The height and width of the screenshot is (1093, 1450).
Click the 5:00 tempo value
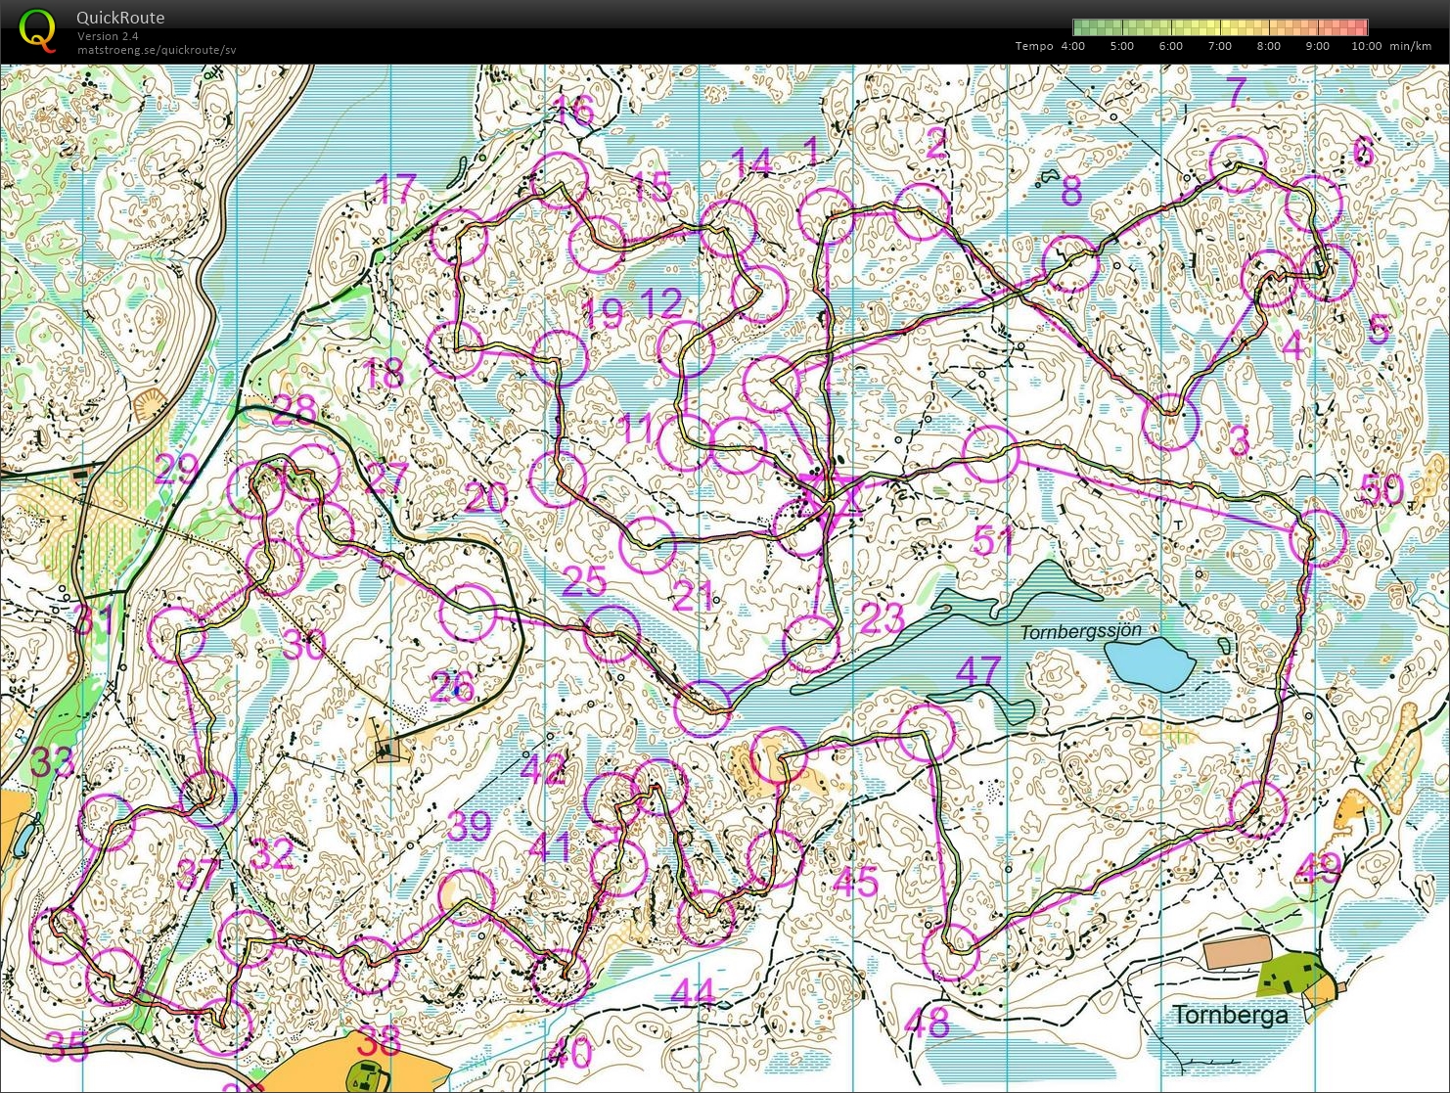click(x=1122, y=46)
